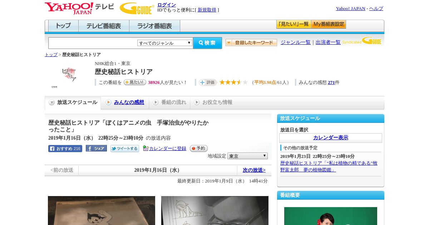Open the すべてのジャンル genre dropdown
The width and height of the screenshot is (429, 225).
[165, 43]
